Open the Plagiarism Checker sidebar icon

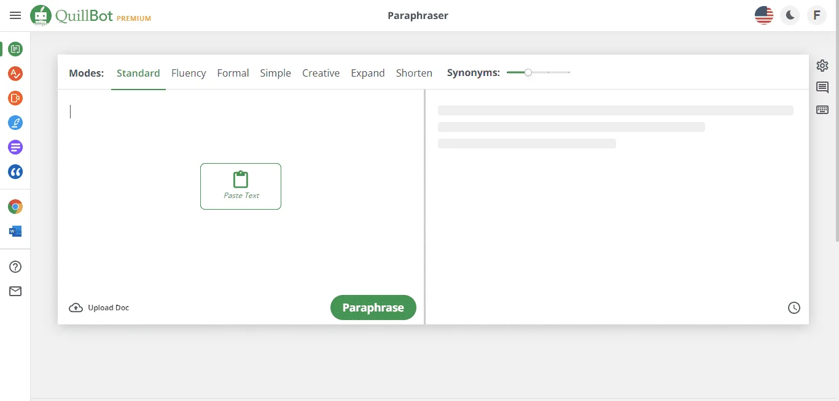pyautogui.click(x=15, y=98)
